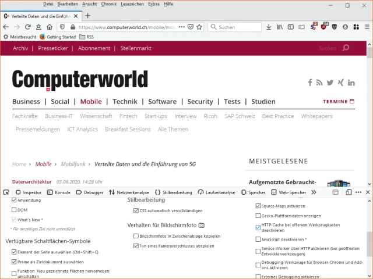The height and width of the screenshot is (279, 373).
Task: Uncheck CSS automatisch vervollständigen
Action: click(136, 210)
